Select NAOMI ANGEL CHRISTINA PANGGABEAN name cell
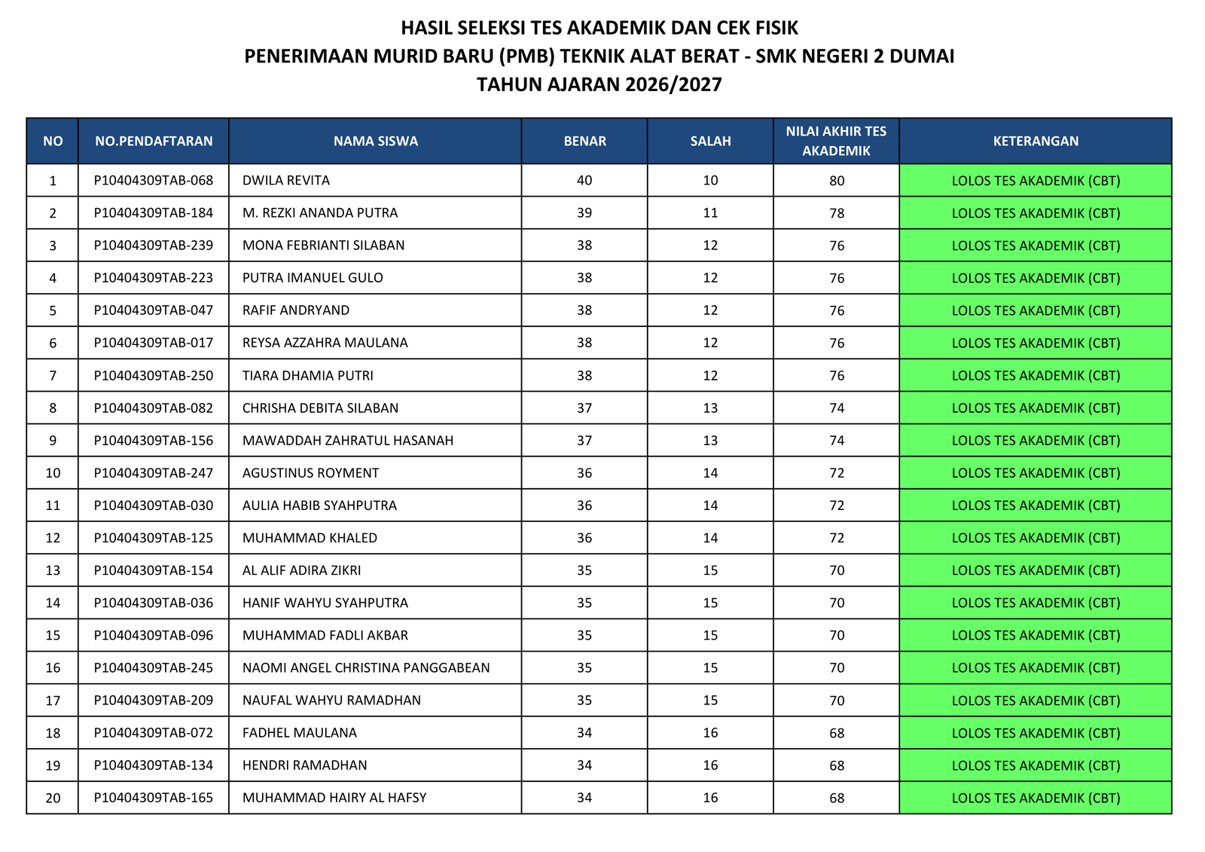This screenshot has height=852, width=1205. [366, 668]
